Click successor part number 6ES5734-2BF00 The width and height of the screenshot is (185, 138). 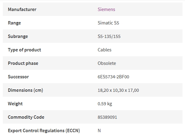[x=114, y=77]
